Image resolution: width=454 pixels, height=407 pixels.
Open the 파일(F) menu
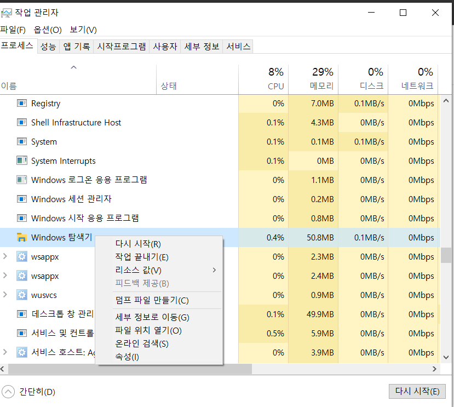[13, 30]
